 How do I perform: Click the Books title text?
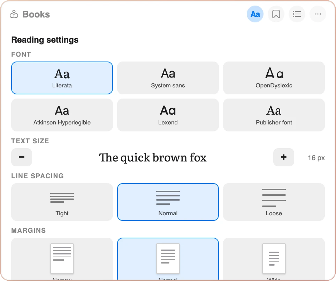pos(36,14)
